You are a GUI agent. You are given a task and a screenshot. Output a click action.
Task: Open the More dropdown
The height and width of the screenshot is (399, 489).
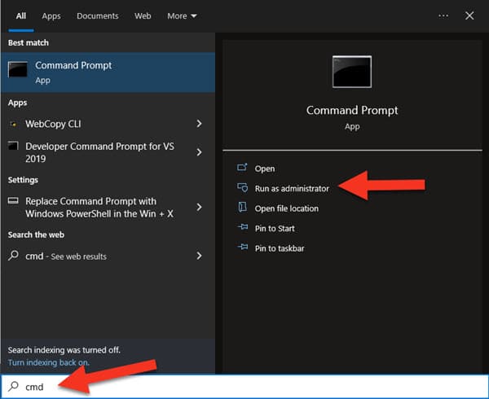pos(182,16)
